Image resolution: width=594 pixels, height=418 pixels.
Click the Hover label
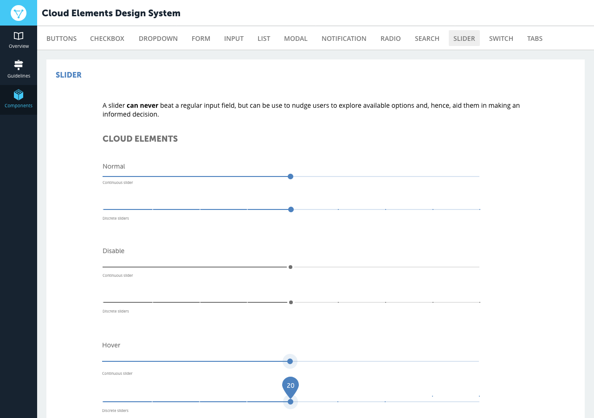pyautogui.click(x=111, y=345)
